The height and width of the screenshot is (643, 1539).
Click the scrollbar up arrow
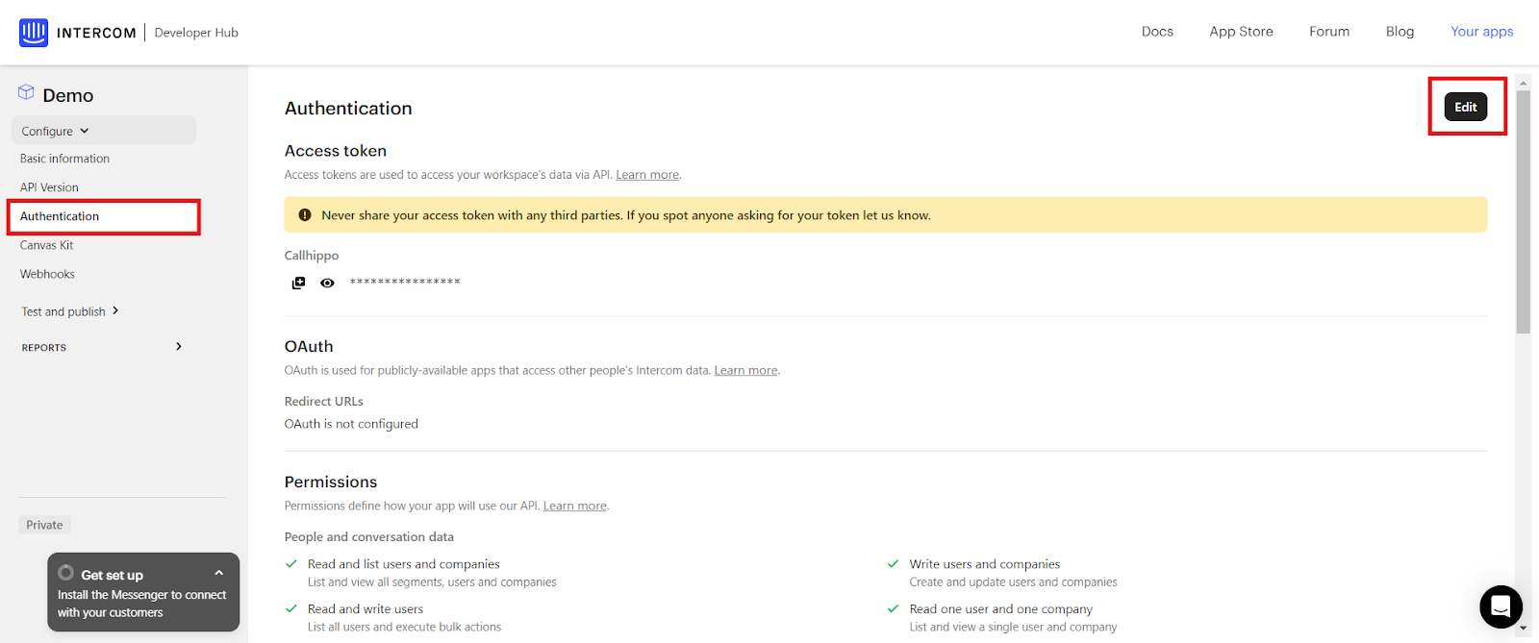click(x=1523, y=83)
